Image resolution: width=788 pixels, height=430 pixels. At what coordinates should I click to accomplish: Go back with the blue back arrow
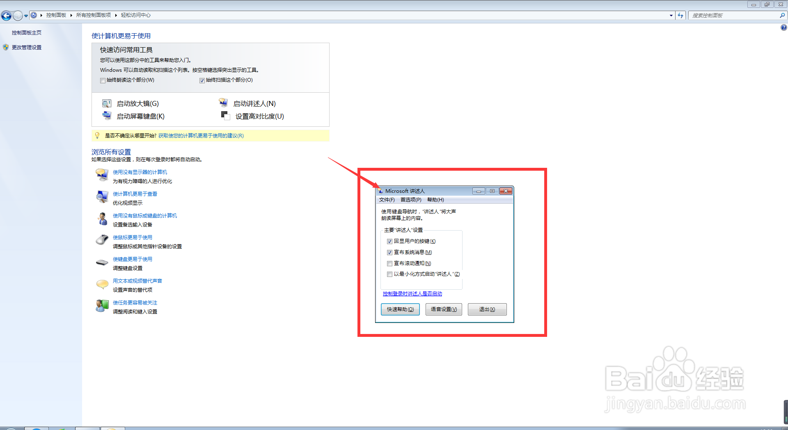click(6, 16)
